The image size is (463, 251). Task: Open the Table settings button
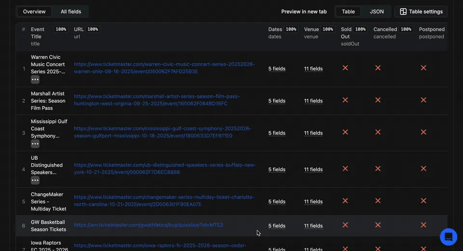421,12
